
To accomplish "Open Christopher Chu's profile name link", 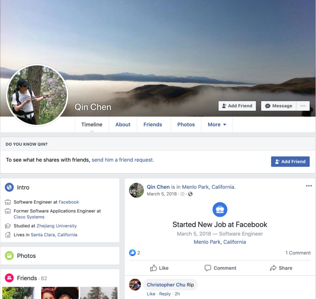I will point(166,285).
